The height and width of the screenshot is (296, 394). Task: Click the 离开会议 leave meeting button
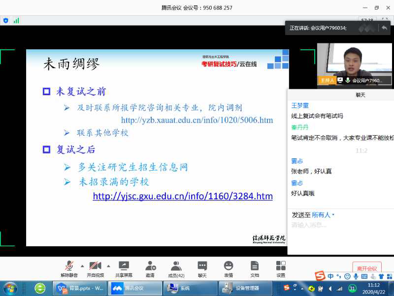click(x=366, y=268)
